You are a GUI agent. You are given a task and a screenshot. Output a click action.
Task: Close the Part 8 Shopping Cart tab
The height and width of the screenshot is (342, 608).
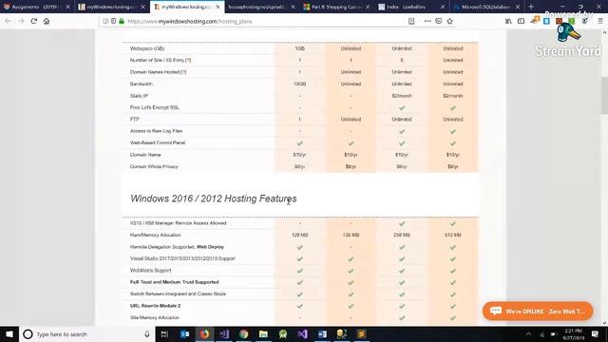tap(368, 7)
